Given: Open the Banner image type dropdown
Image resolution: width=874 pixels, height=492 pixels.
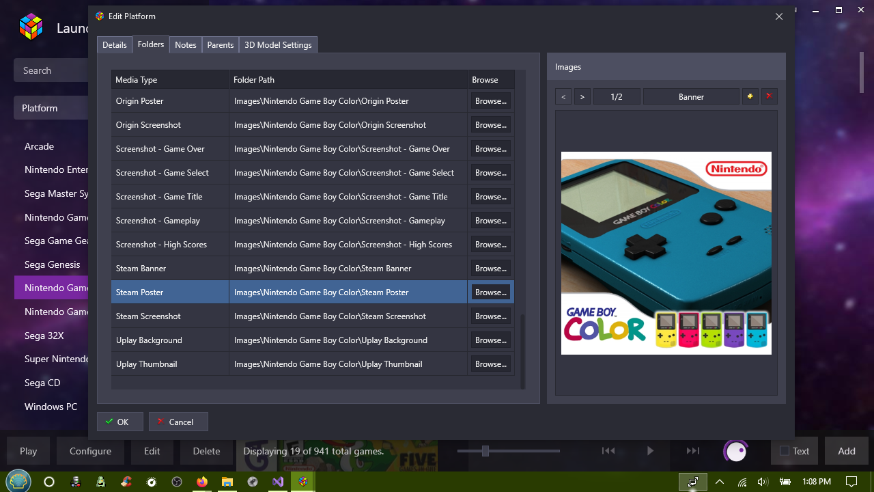Looking at the screenshot, I should pyautogui.click(x=691, y=97).
